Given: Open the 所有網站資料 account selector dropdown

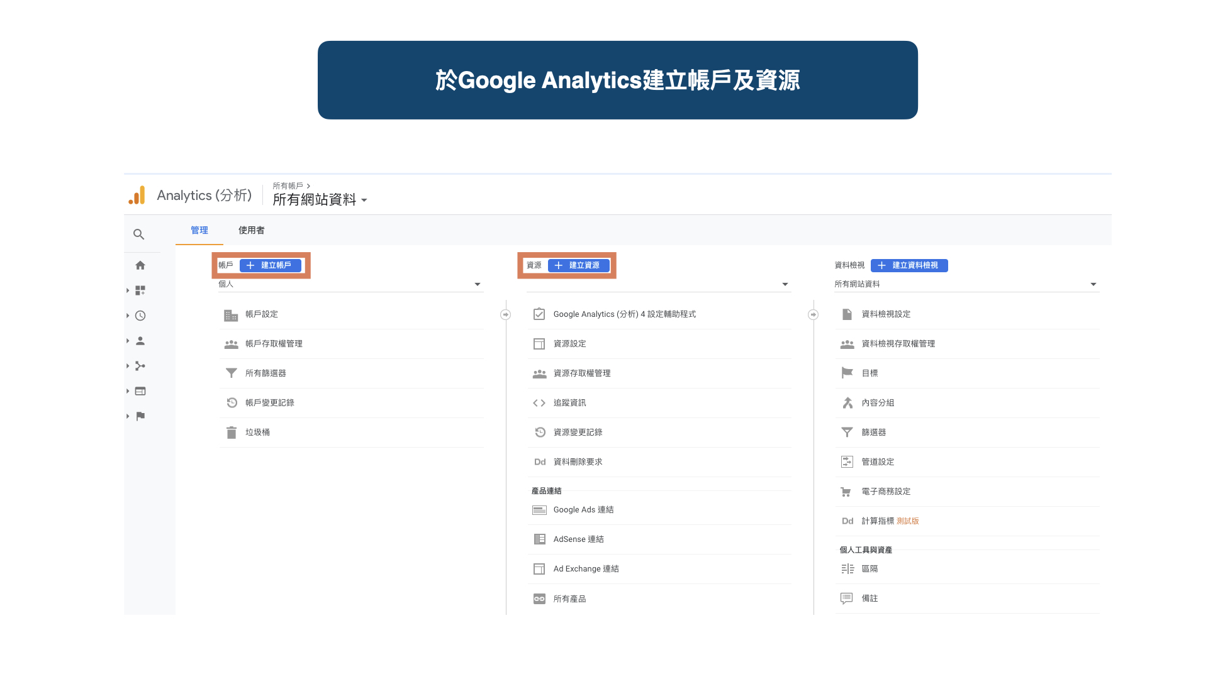Looking at the screenshot, I should click(320, 200).
